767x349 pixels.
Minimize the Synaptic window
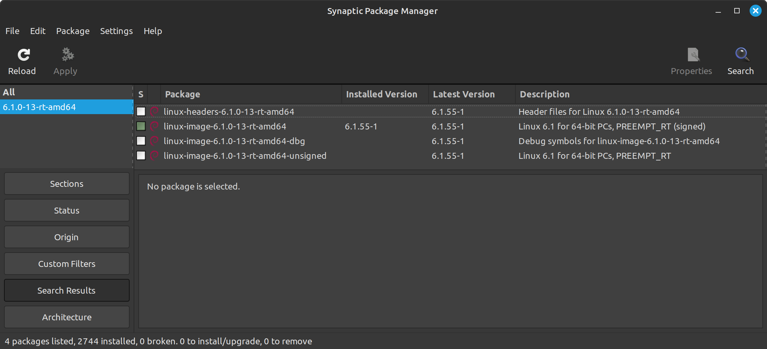click(x=718, y=11)
